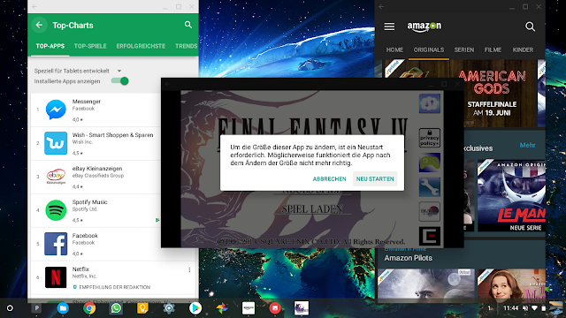Open the three-dot menu for Netflix
The image size is (566, 318).
189,269
